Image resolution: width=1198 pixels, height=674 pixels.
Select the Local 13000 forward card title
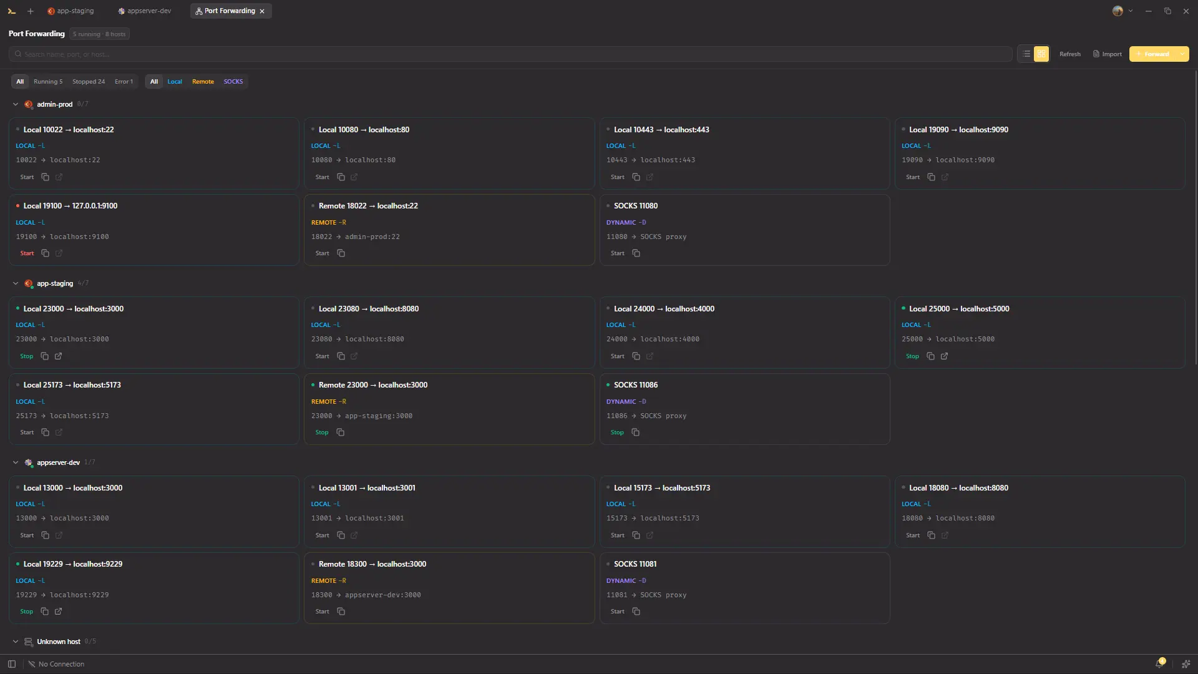coord(73,488)
